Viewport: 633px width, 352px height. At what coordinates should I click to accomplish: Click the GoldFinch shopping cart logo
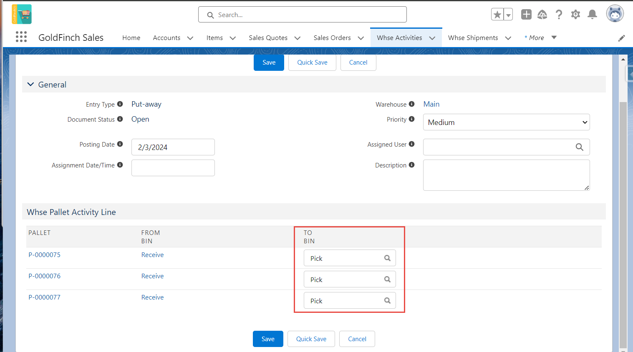(22, 14)
